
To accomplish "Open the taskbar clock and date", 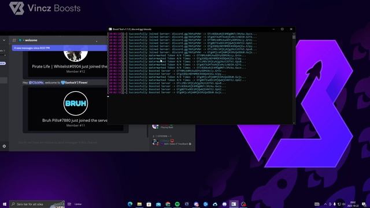I will [x=353, y=204].
